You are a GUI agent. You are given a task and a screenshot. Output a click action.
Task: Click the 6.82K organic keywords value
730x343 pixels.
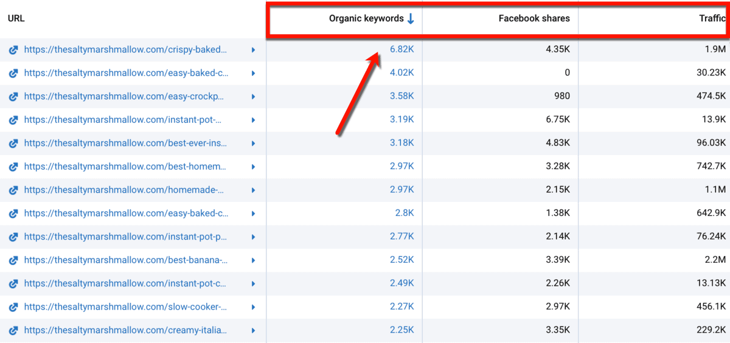402,50
